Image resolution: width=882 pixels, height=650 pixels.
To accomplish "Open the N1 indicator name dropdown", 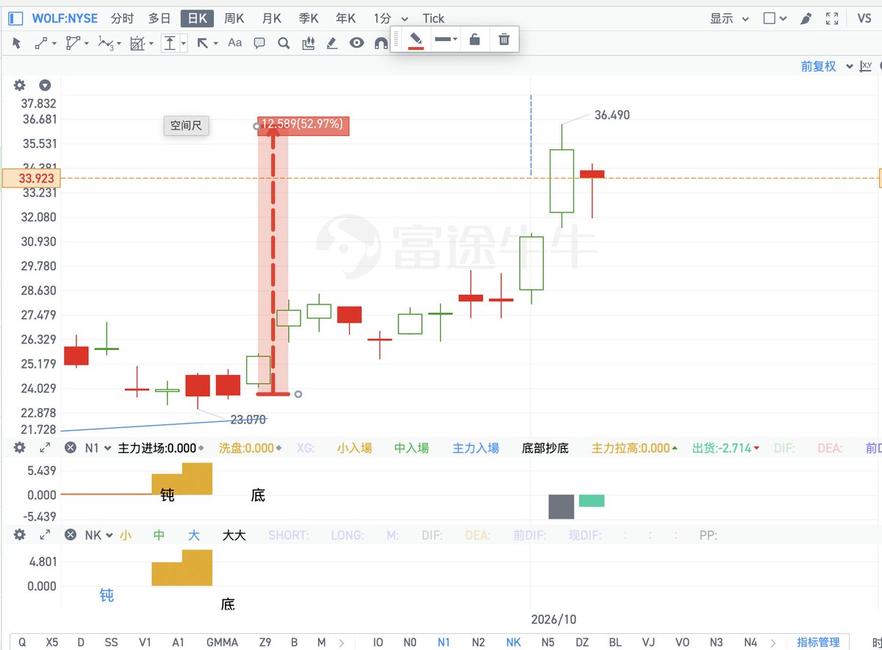I will (x=98, y=448).
